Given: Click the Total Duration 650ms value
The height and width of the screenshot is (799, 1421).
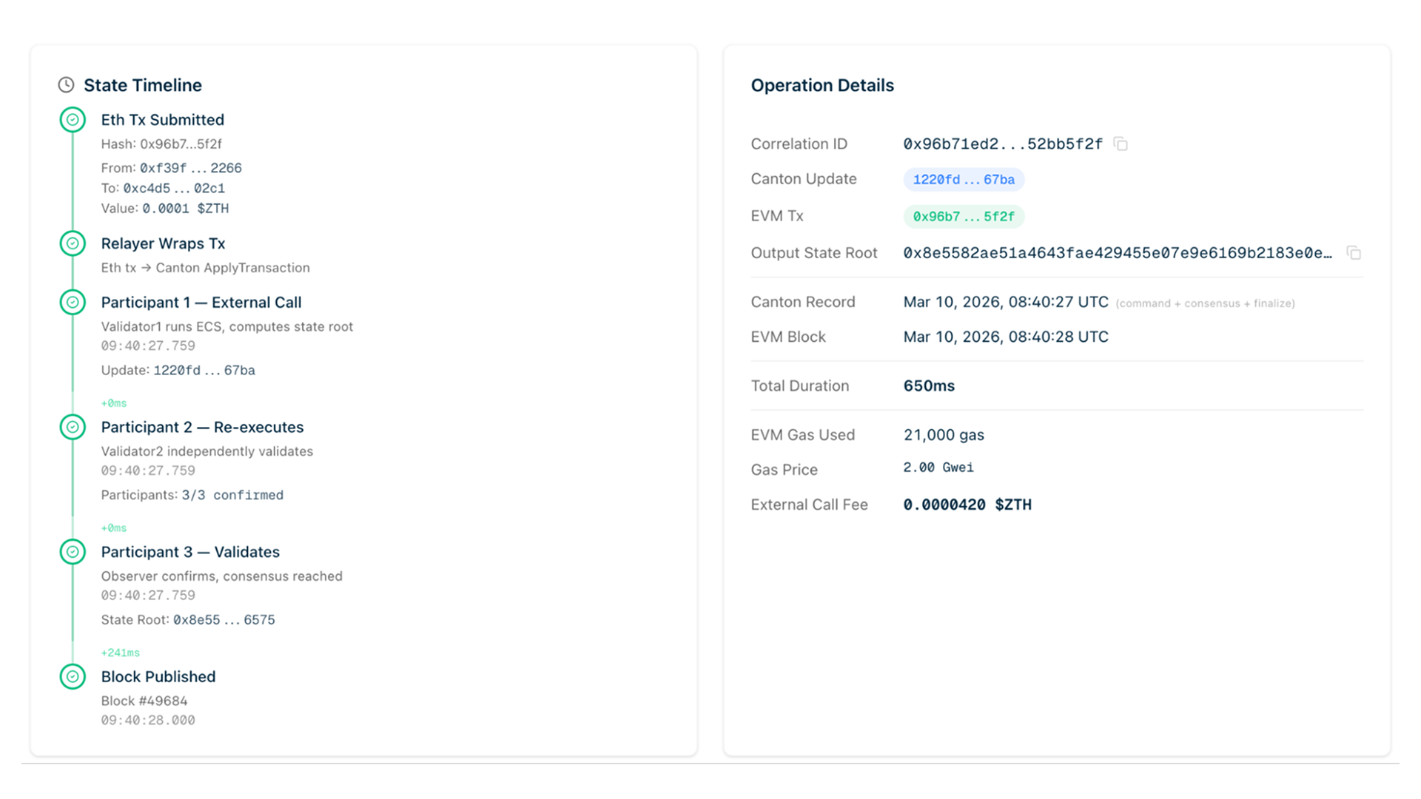Looking at the screenshot, I should coord(929,385).
